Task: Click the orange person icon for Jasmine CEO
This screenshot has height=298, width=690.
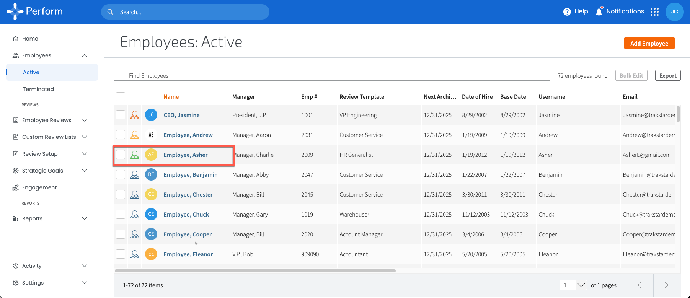Action: pyautogui.click(x=135, y=115)
